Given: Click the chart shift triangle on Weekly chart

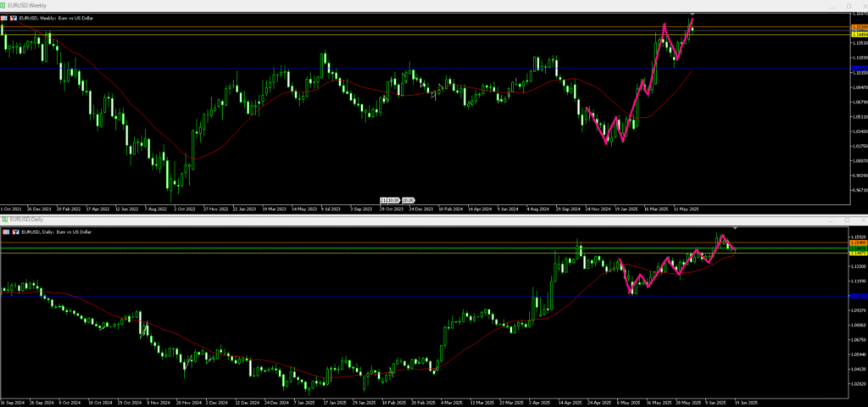Looking at the screenshot, I should click(692, 14).
